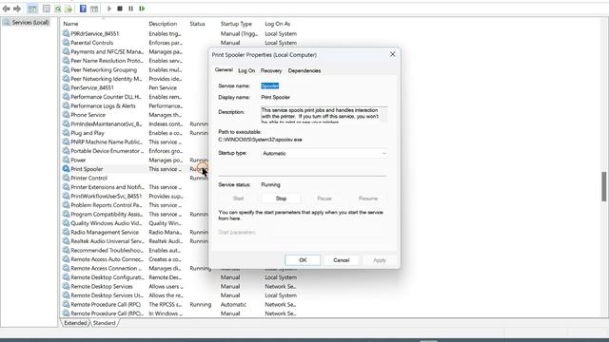Open the Dependencies tab
The height and width of the screenshot is (342, 609).
pos(304,70)
